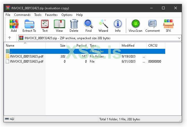The height and width of the screenshot is (127, 187).
Task: Sort by the Type column header
Action: pos(104,45)
